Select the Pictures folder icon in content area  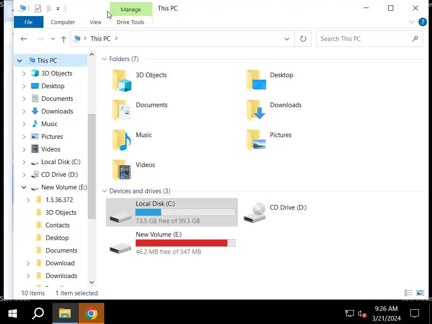coord(256,140)
